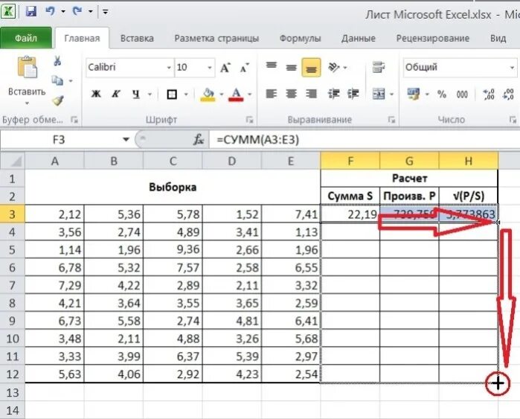520x419 pixels.
Task: Open the borders dropdown arrow
Action: click(x=186, y=95)
